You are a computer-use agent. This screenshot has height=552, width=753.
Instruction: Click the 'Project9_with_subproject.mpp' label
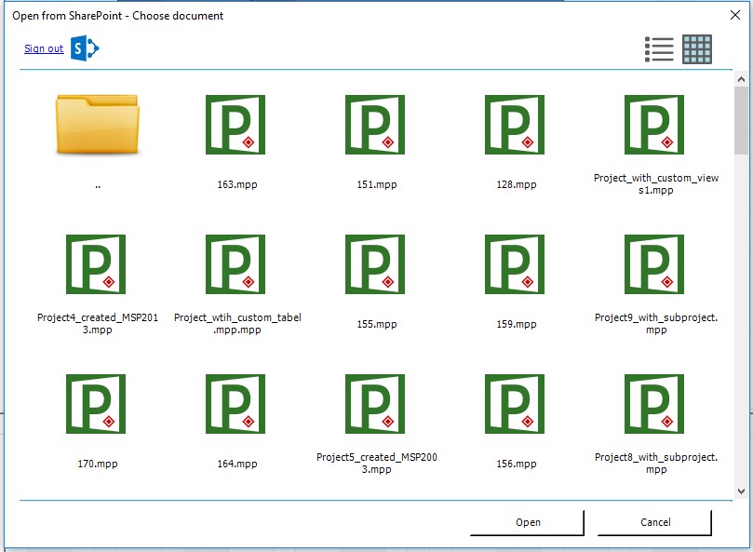[656, 324]
